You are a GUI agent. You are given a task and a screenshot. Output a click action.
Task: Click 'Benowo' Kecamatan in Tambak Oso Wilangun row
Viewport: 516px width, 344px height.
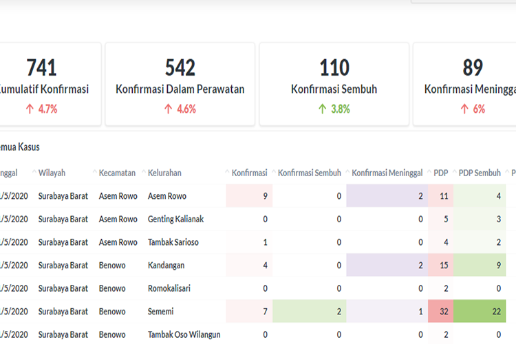[112, 334]
